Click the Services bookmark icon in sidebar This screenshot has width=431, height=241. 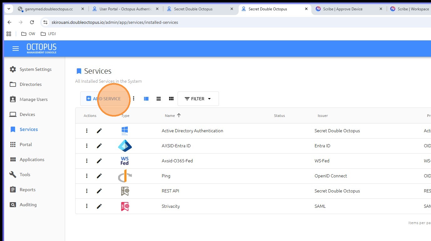[13, 129]
